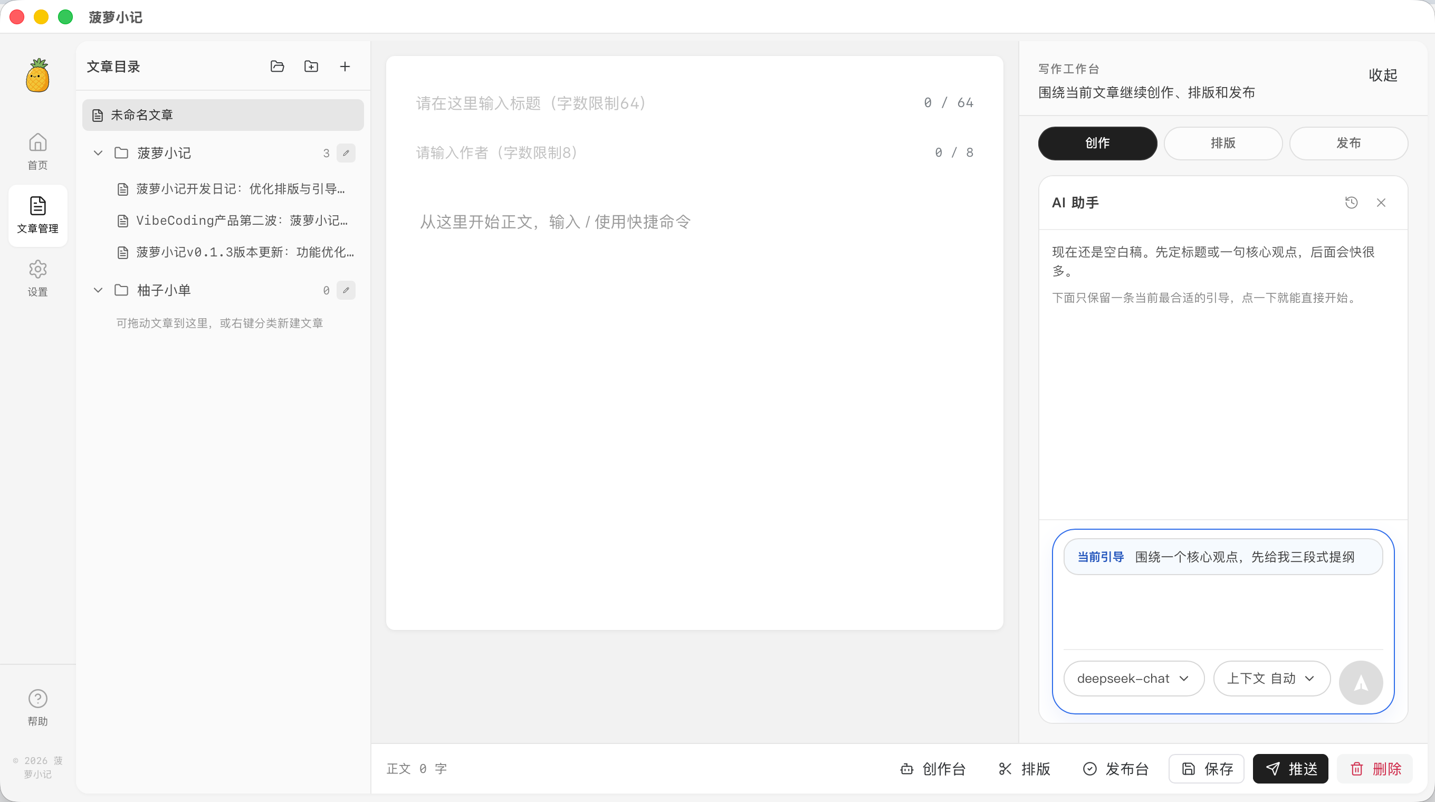Collapse the 菠萝小记 category chevron
The width and height of the screenshot is (1435, 802).
click(x=98, y=152)
